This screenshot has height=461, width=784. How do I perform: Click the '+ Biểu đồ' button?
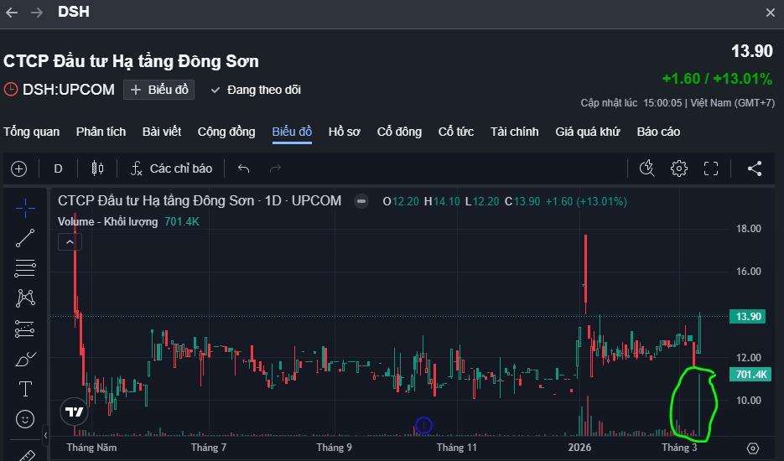coord(158,90)
